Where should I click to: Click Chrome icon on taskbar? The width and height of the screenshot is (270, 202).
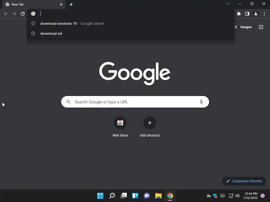pyautogui.click(x=170, y=196)
